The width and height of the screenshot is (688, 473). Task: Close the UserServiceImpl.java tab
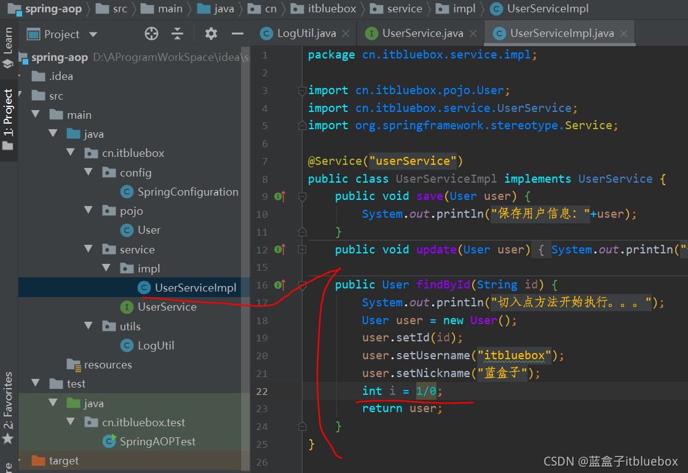point(623,33)
